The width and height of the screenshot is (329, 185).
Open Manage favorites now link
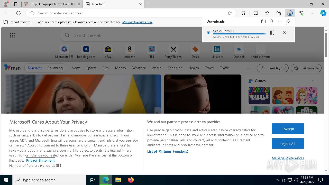click(137, 22)
